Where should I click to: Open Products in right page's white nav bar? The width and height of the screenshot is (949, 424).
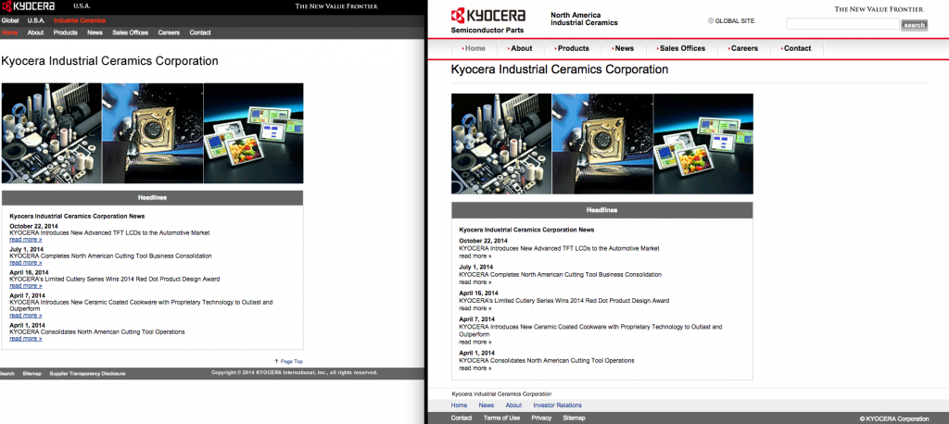572,48
